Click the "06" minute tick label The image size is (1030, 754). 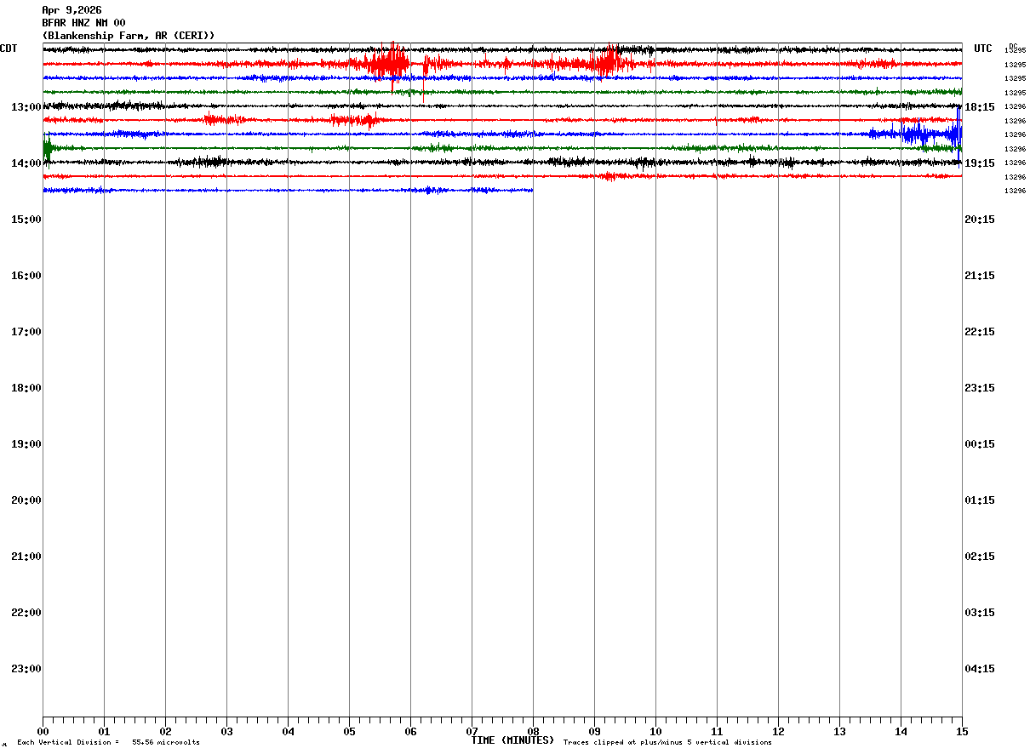(410, 732)
